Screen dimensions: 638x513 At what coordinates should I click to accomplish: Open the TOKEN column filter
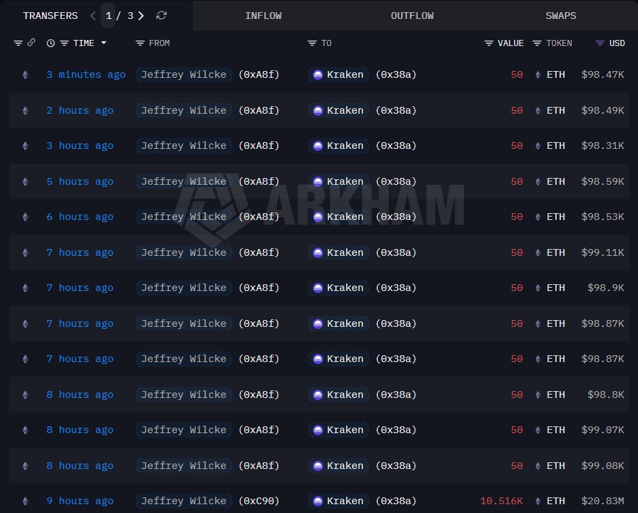(x=537, y=43)
